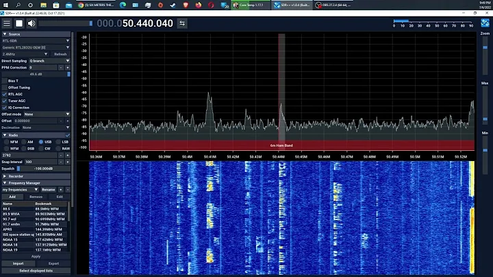Toggle the hamburger menu sidebar button
493x277 pixels.
pyautogui.click(x=7, y=23)
